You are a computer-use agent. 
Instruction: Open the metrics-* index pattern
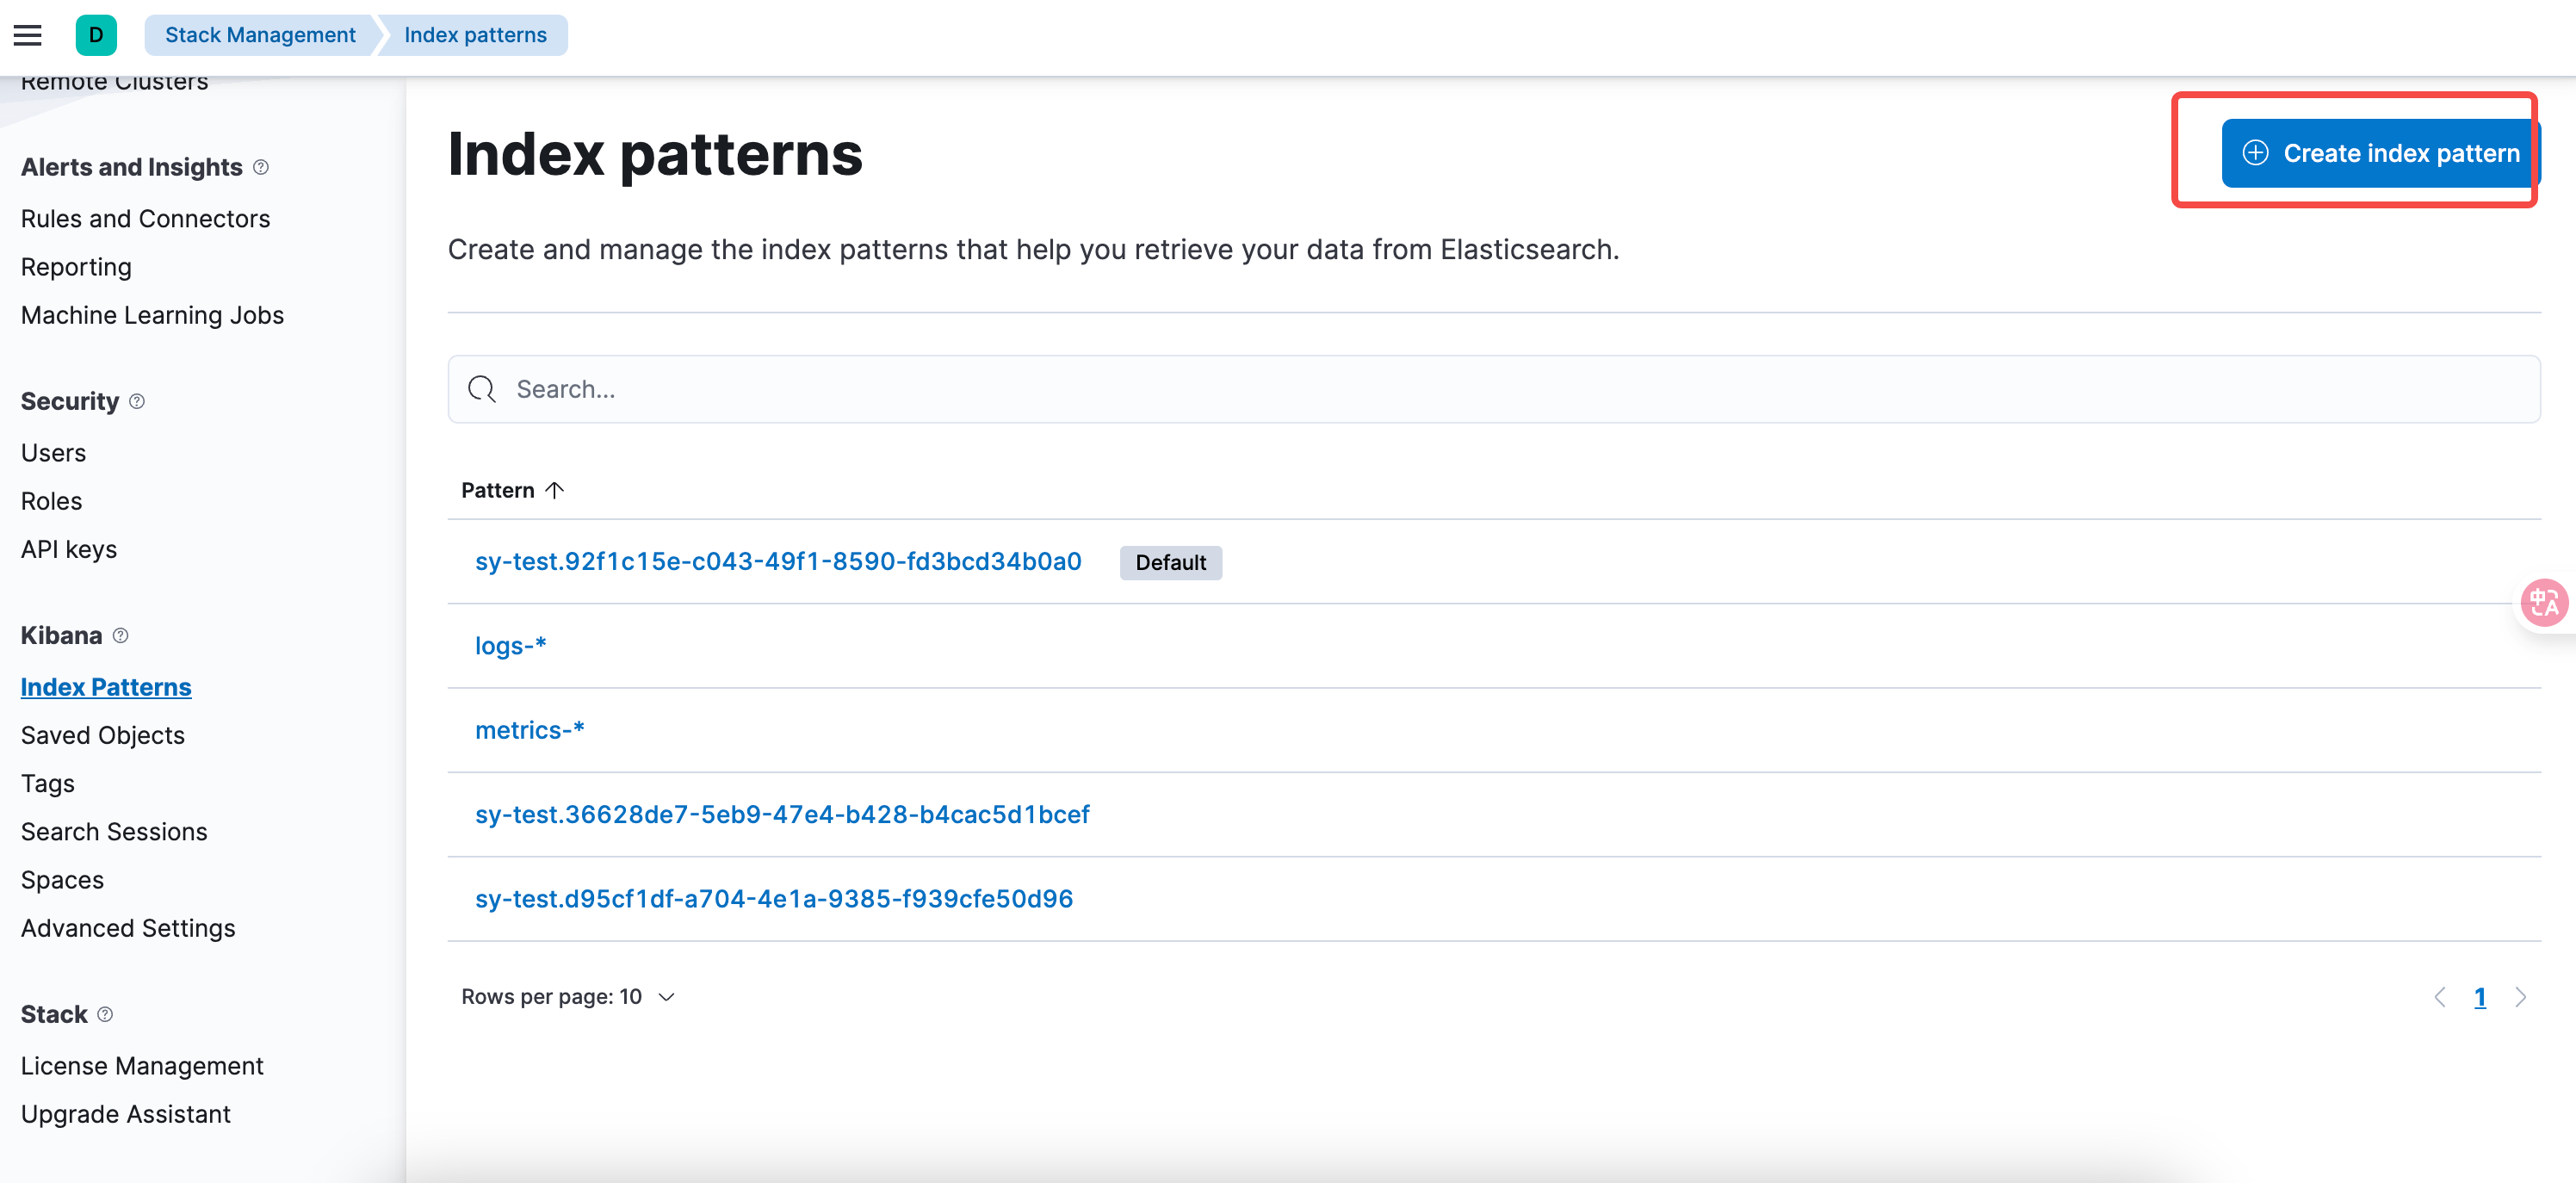click(x=529, y=730)
